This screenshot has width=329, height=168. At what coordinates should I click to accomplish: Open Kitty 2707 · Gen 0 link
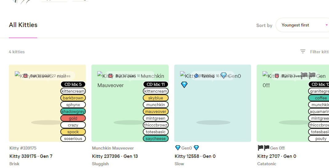(277, 156)
